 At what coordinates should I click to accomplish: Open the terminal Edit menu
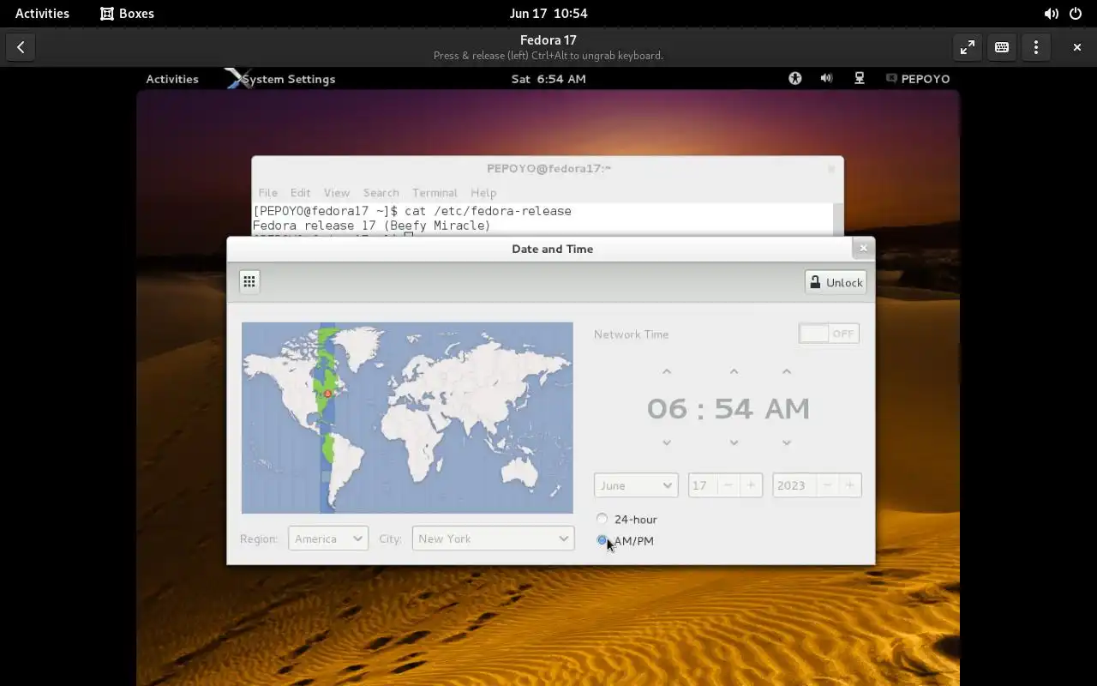(300, 193)
